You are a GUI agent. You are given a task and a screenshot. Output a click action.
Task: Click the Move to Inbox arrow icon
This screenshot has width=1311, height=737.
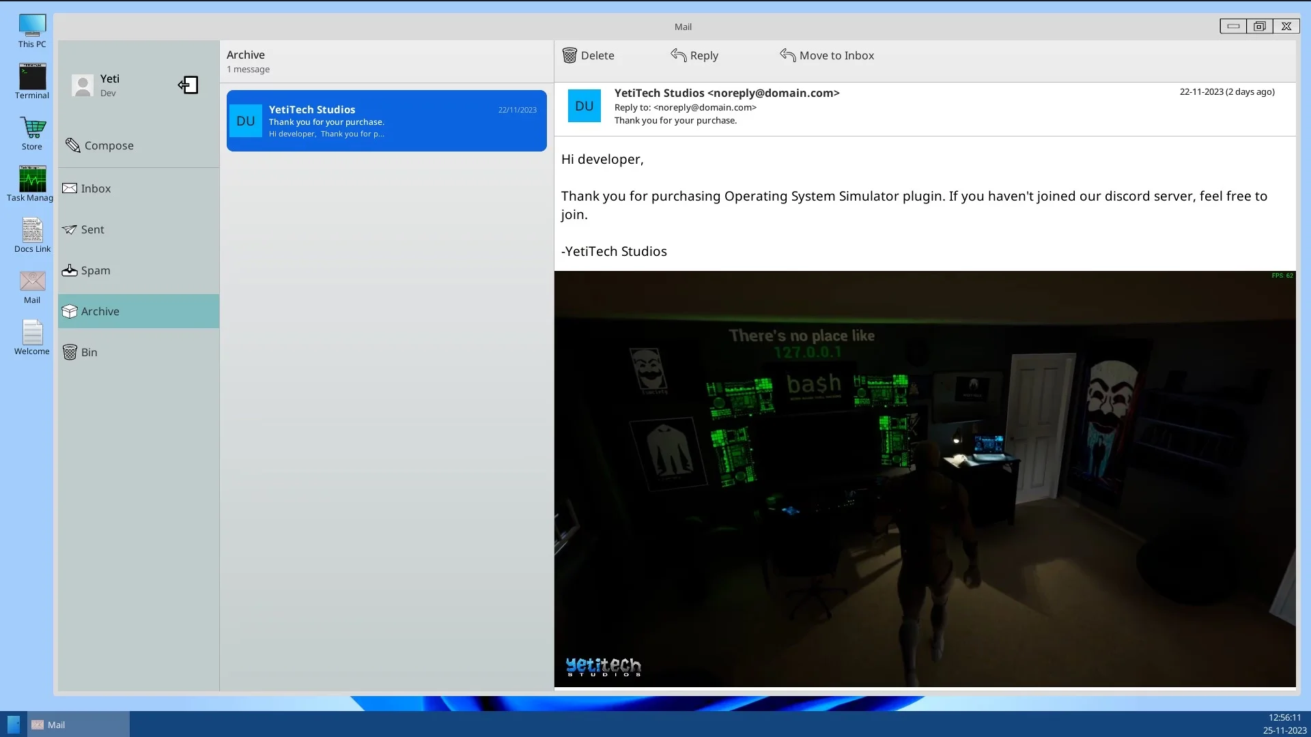click(x=787, y=55)
